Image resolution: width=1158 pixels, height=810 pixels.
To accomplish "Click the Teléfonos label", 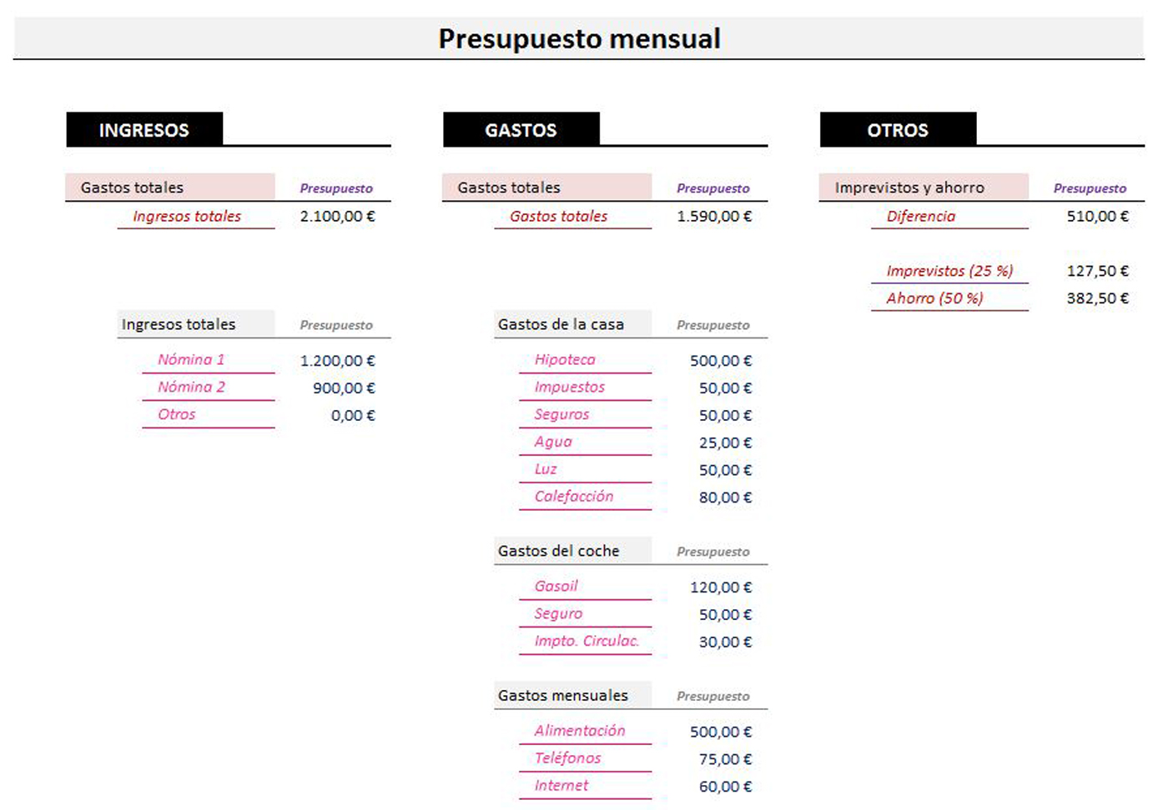I will pos(567,757).
